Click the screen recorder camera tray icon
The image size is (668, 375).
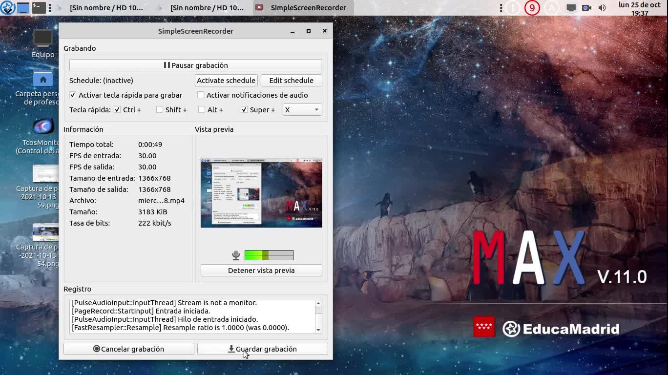coord(586,8)
